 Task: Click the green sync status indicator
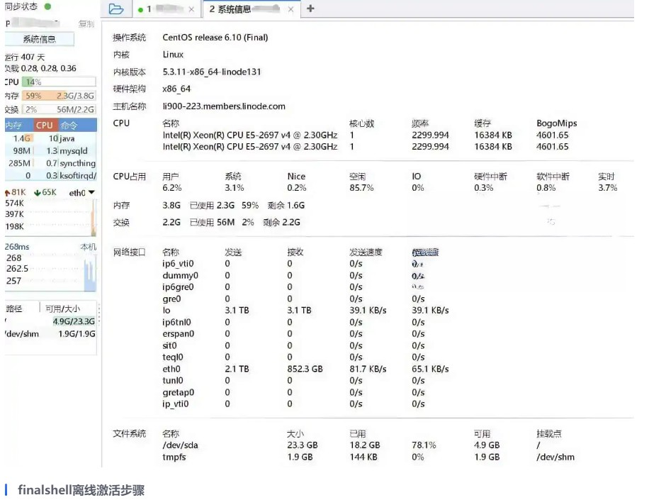point(47,6)
